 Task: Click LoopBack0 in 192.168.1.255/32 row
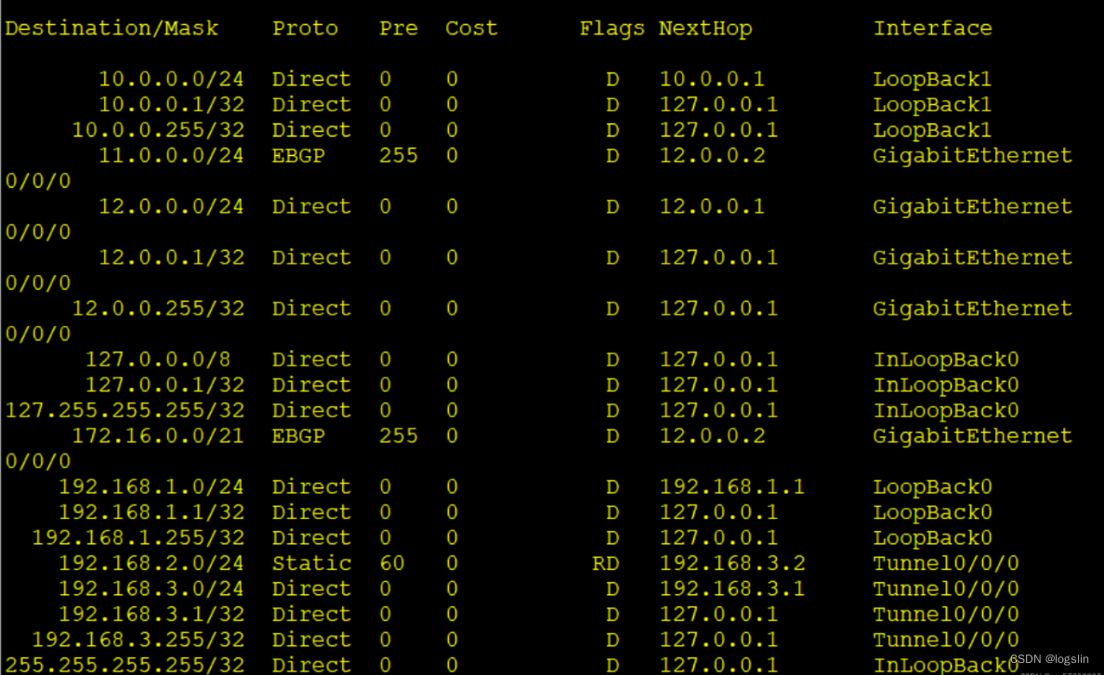pos(932,538)
